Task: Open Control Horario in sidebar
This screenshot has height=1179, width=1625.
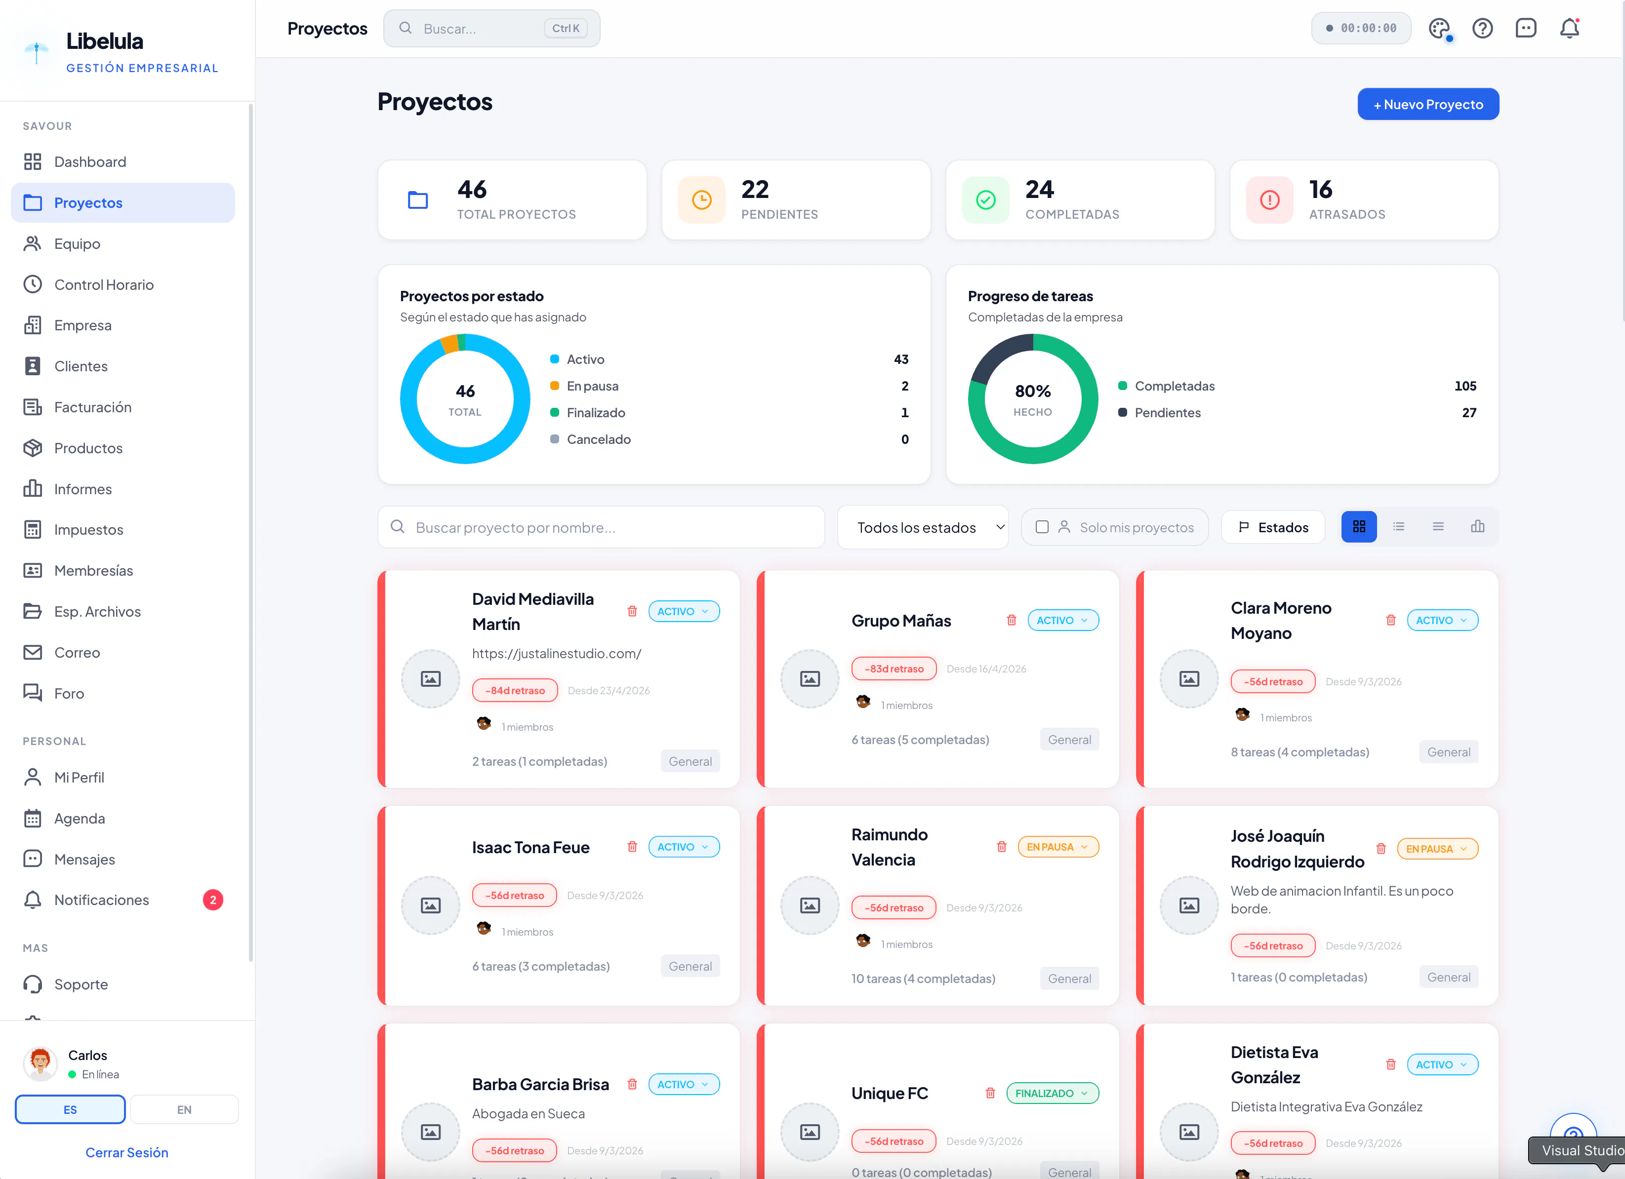Action: point(122,284)
